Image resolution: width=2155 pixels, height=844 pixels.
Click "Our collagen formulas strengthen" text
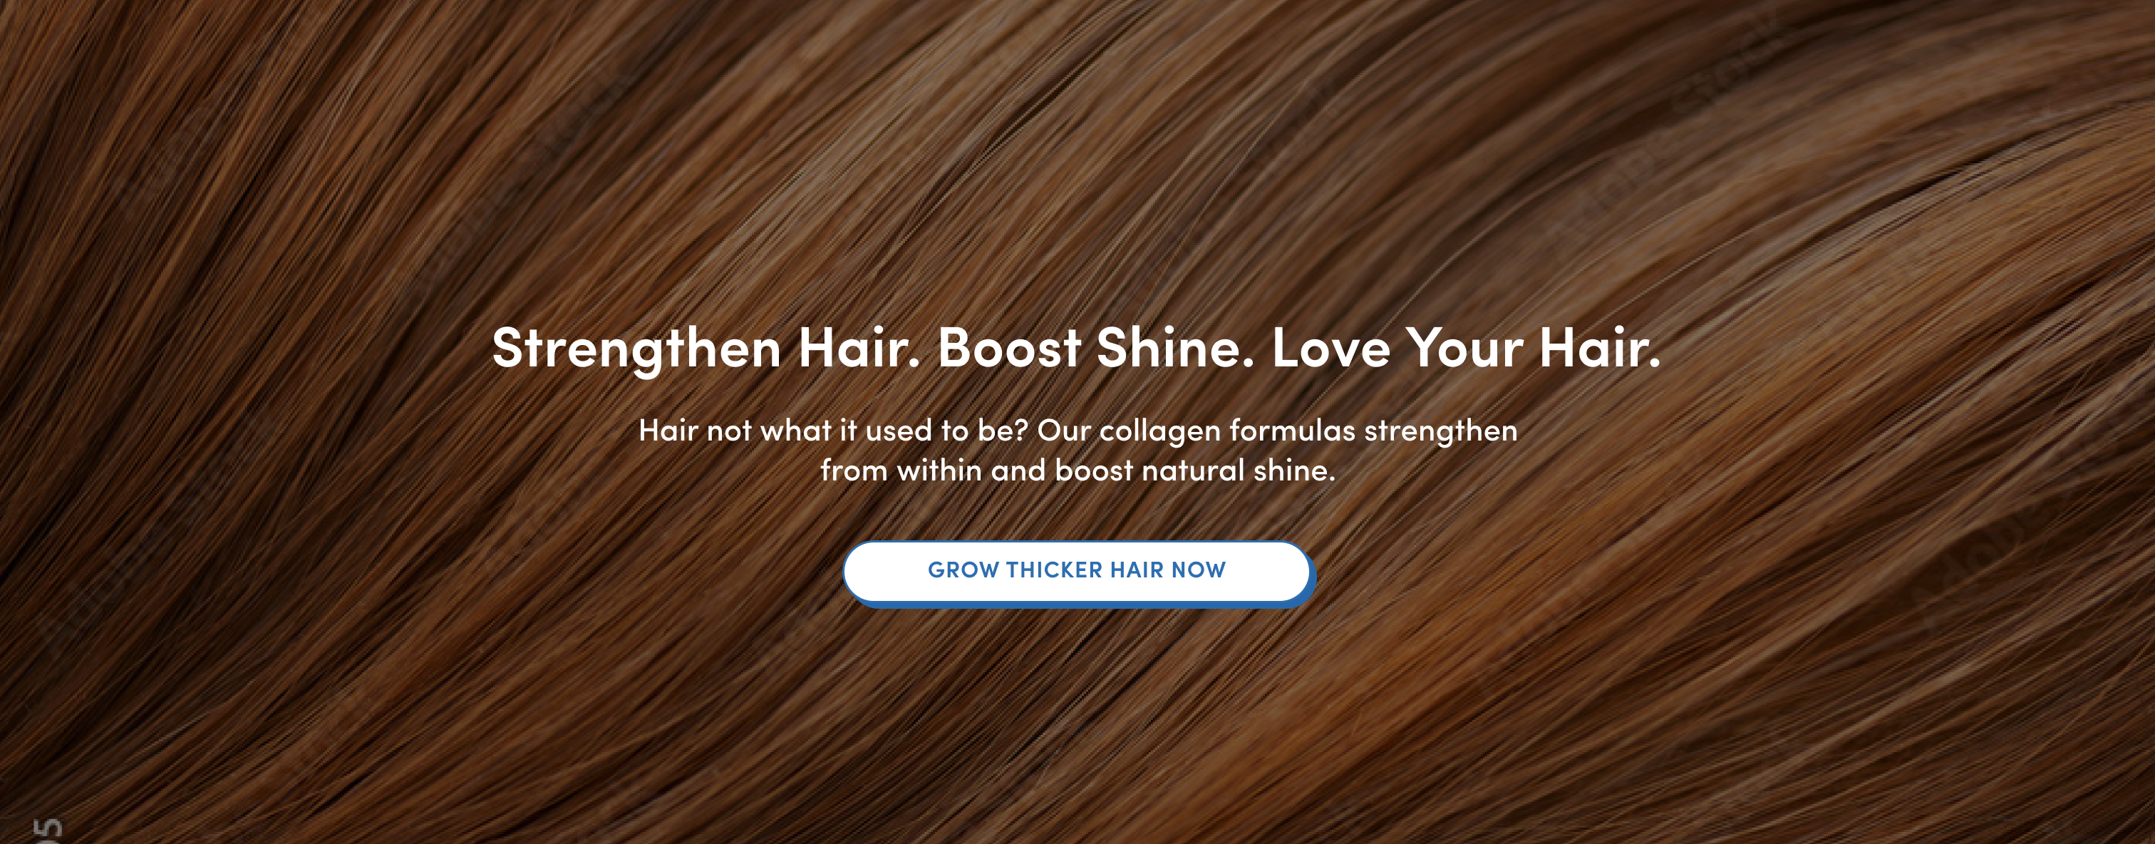point(1276,431)
